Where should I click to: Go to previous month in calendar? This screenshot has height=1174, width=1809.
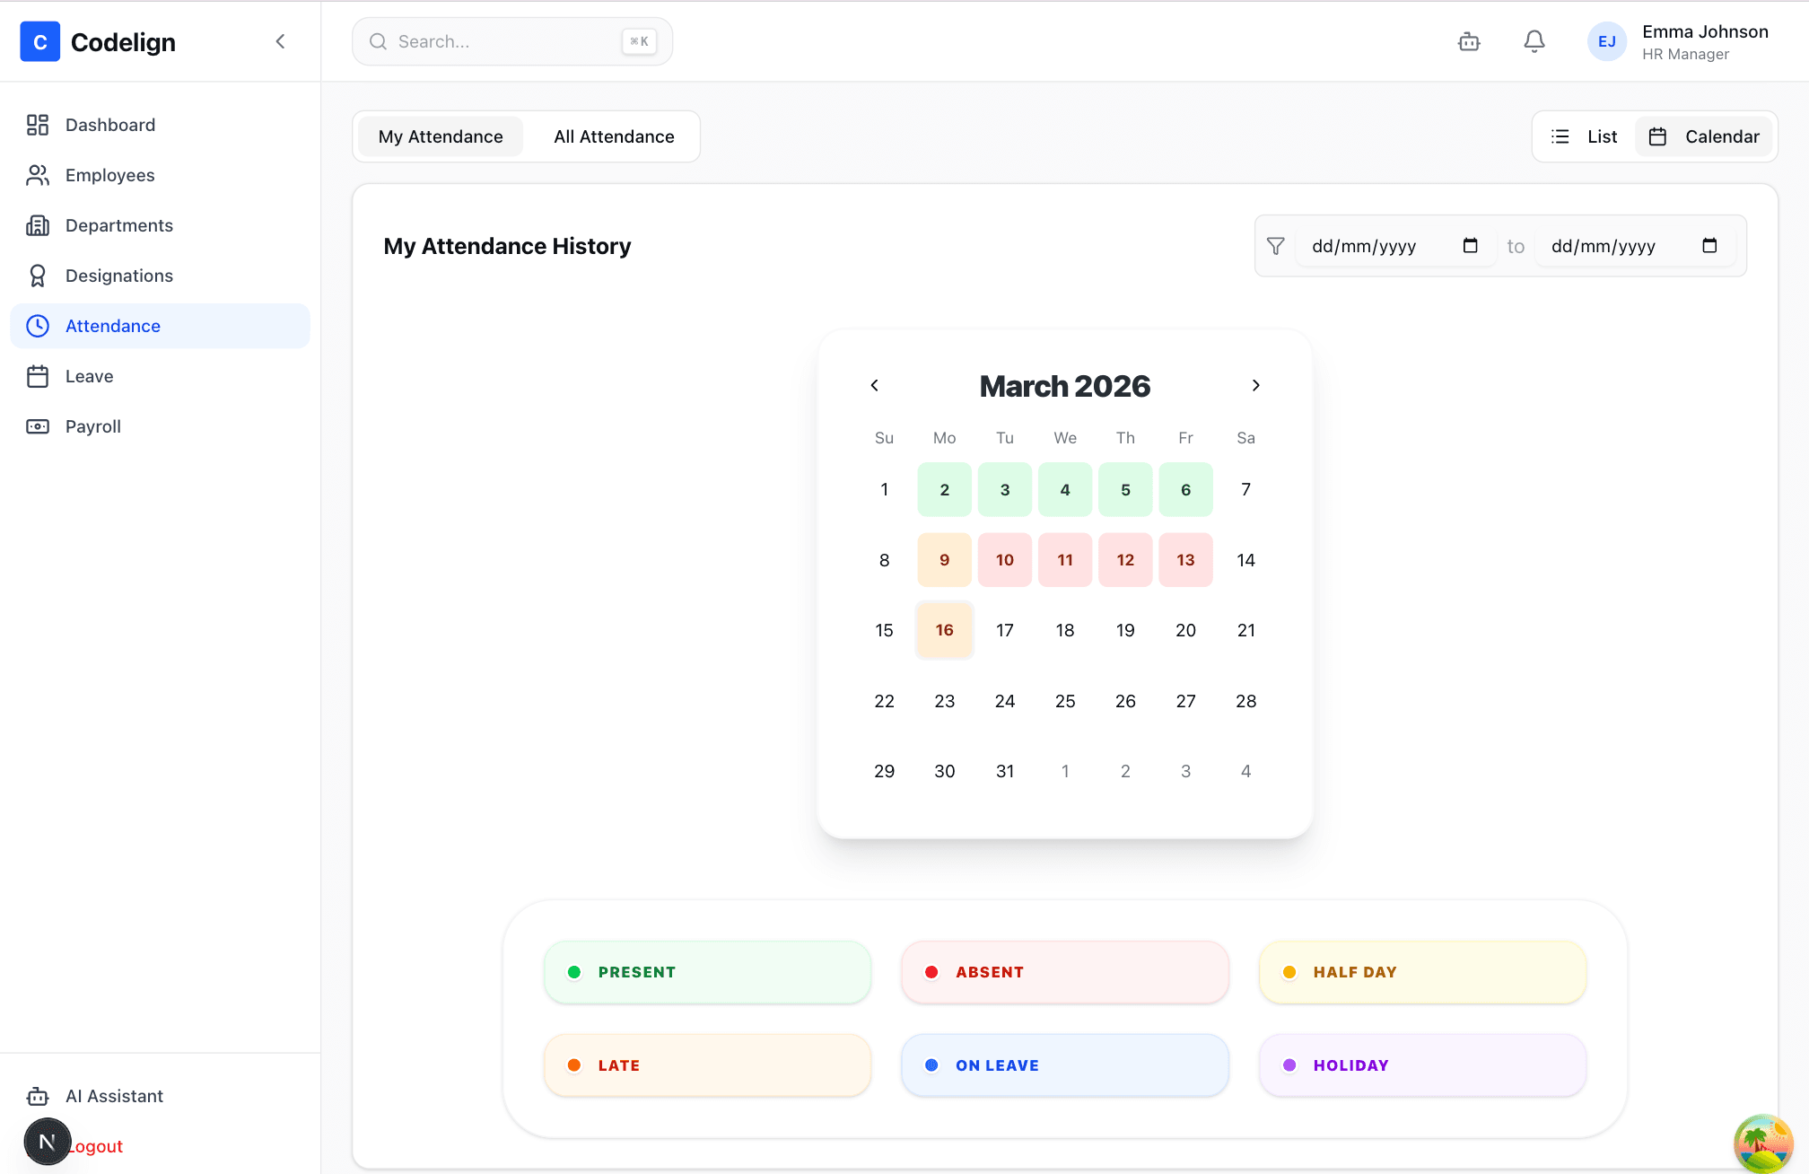click(875, 385)
